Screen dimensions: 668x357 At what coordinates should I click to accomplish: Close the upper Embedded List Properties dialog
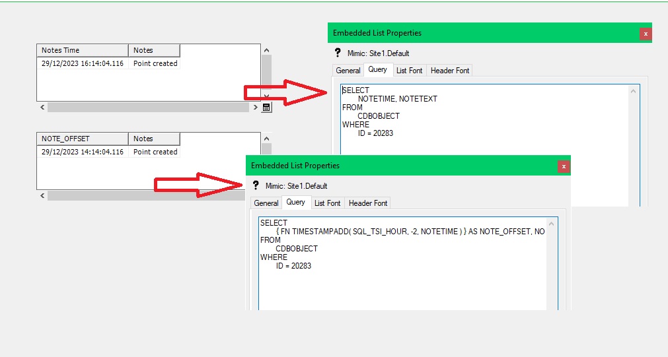click(646, 34)
